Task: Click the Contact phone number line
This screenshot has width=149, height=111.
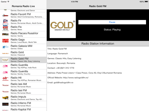Action: click(61, 68)
